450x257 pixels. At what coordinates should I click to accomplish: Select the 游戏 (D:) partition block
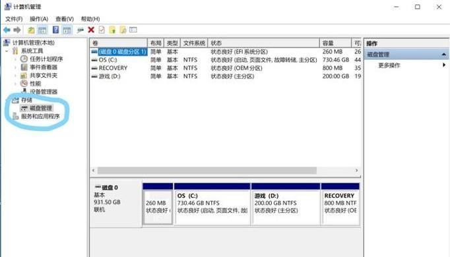pos(286,204)
